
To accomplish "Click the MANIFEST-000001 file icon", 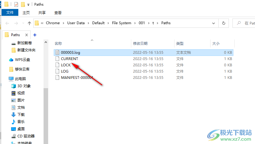I will [x=57, y=78].
